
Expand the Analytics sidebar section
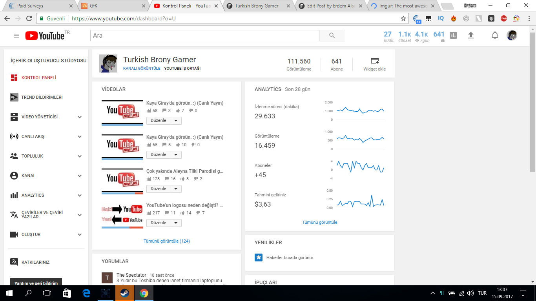(x=80, y=195)
